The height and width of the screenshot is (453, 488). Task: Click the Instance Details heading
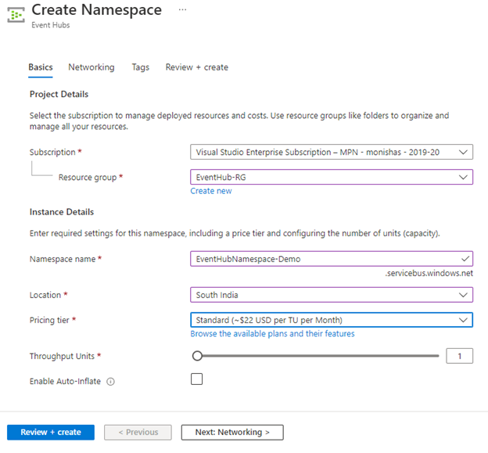[x=62, y=212]
